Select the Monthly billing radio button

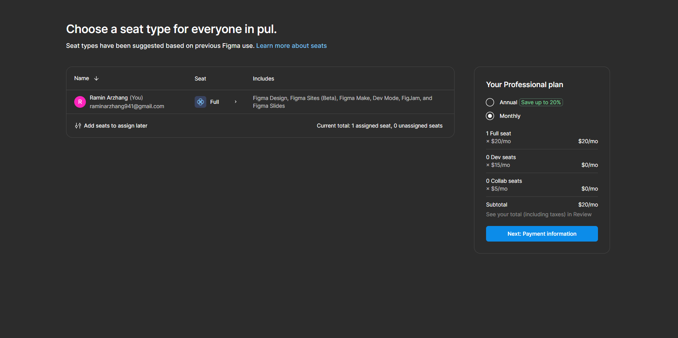tap(490, 116)
